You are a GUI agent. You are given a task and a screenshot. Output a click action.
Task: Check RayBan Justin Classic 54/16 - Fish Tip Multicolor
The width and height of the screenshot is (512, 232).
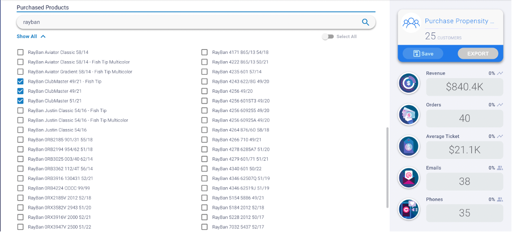click(x=20, y=120)
